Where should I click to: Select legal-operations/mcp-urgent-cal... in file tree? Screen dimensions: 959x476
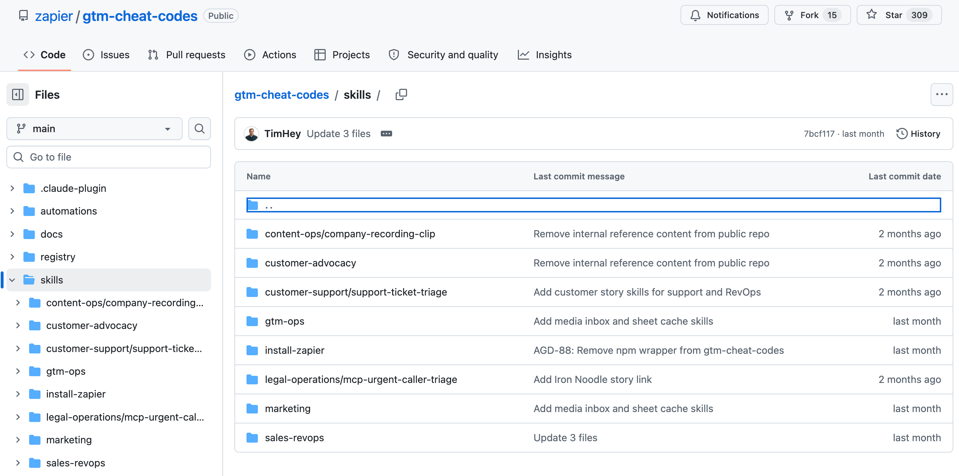point(125,417)
